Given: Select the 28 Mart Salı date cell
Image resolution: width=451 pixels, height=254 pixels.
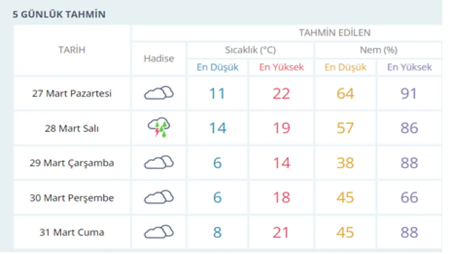Looking at the screenshot, I should click(x=72, y=128).
